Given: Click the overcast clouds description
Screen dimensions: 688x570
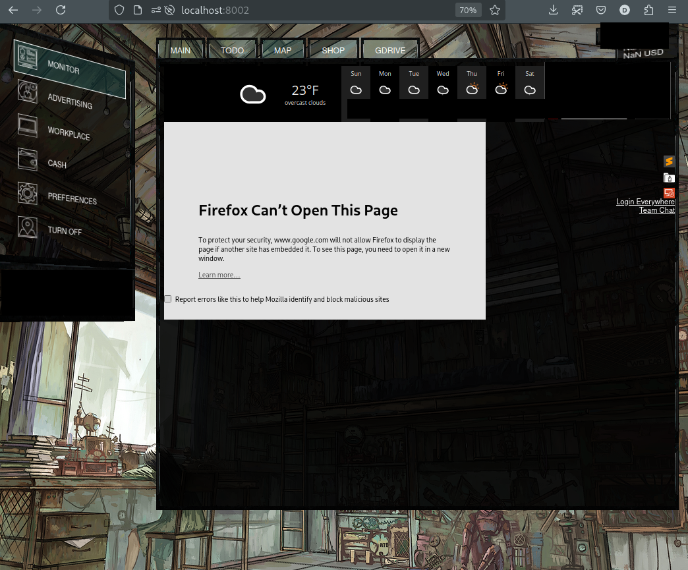Looking at the screenshot, I should pyautogui.click(x=305, y=103).
